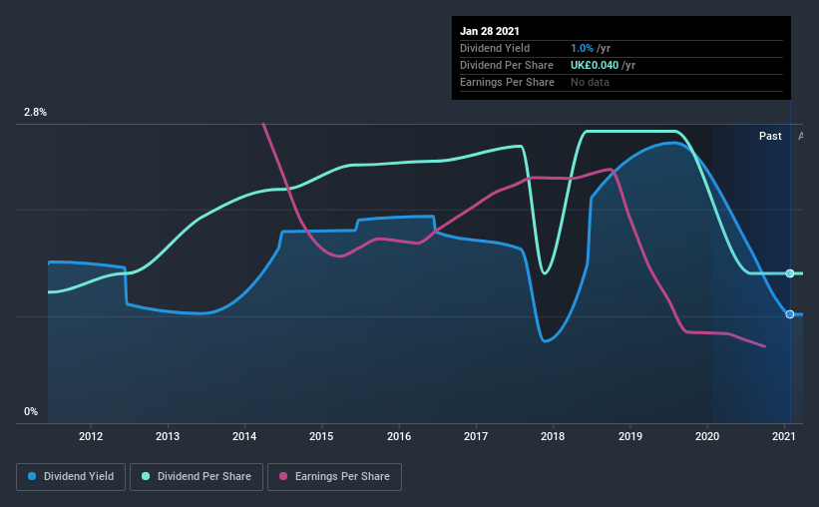The width and height of the screenshot is (819, 507).
Task: Click the 2018 x-axis label
Action: 553,436
